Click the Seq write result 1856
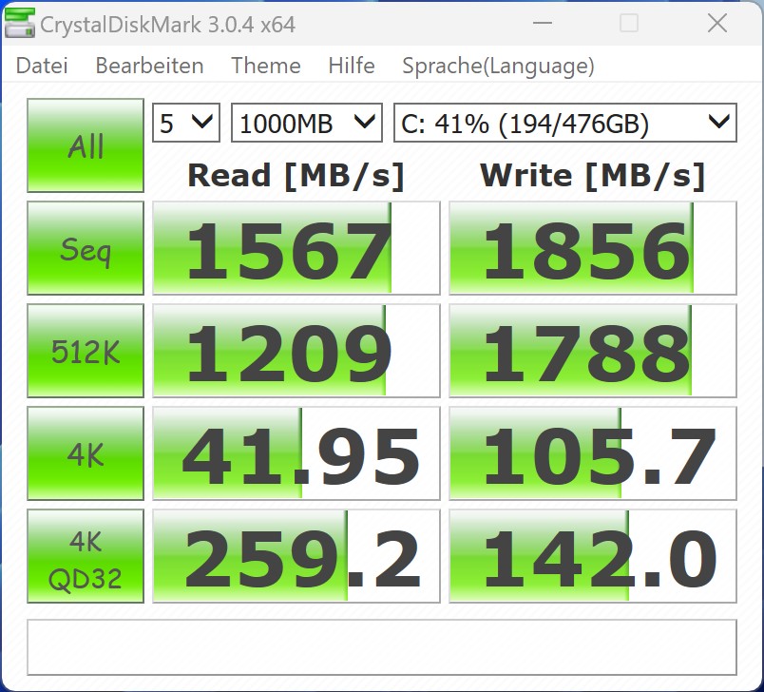The image size is (764, 692). pyautogui.click(x=593, y=248)
